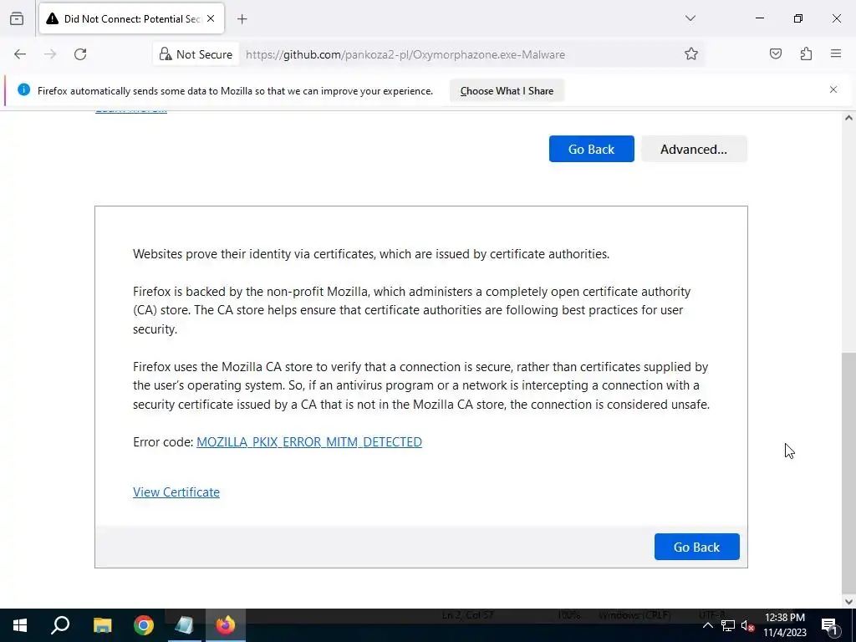Open the clock showing 12:38 PM
This screenshot has width=856, height=642.
[x=784, y=625]
